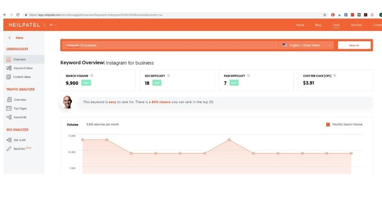Open Top Pages in sidebar

[20, 108]
